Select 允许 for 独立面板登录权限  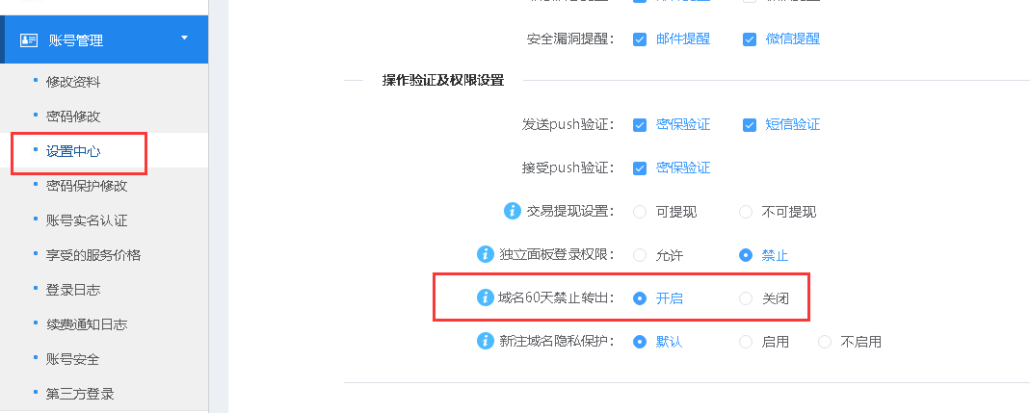(x=640, y=255)
